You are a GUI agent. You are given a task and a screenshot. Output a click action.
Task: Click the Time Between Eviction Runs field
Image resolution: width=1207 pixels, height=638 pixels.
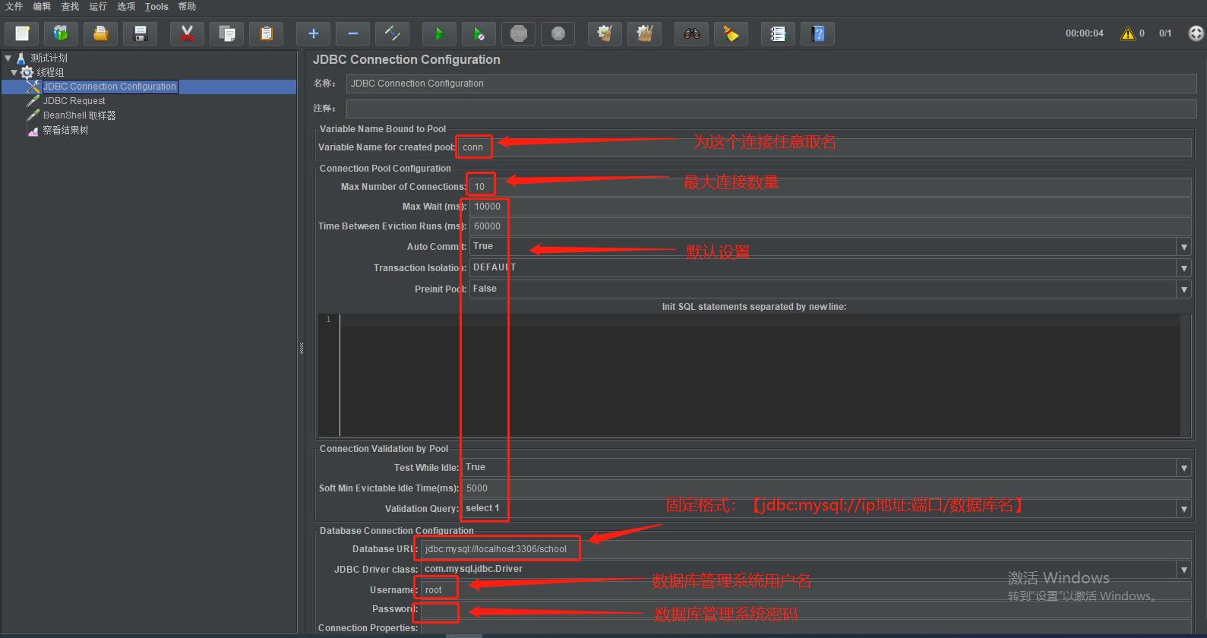(x=830, y=226)
